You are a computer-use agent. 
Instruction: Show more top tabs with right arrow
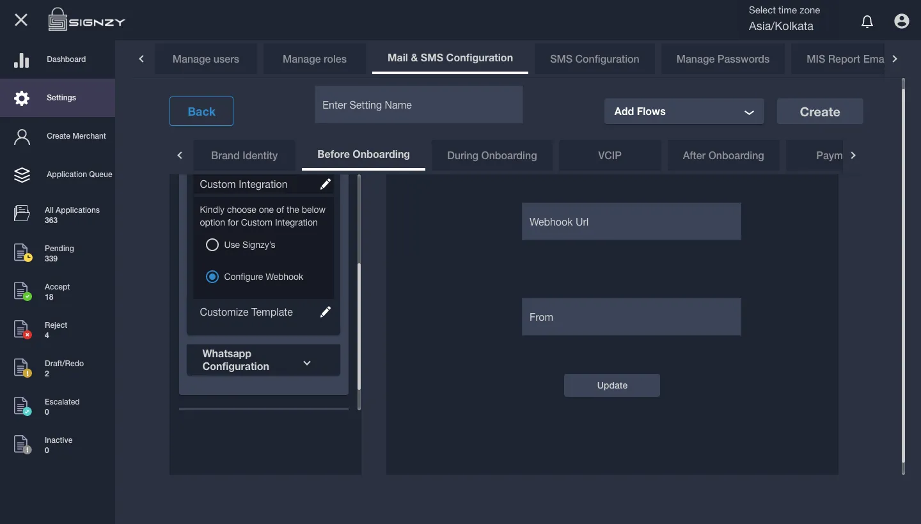895,59
